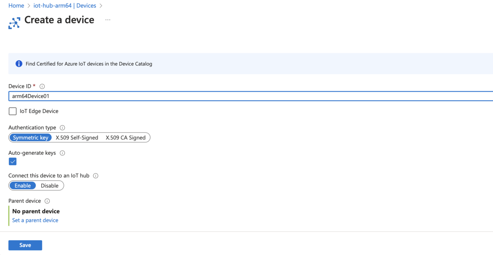This screenshot has width=493, height=255.
Task: Click the blue info icon in banner
Action: 18,64
